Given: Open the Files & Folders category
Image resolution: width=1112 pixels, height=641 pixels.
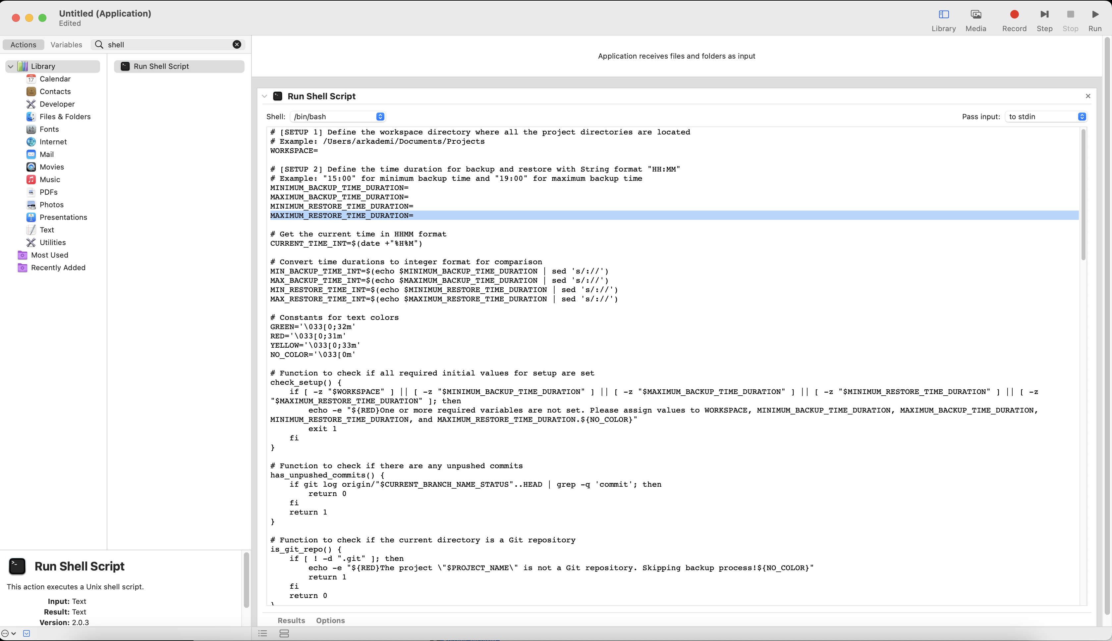Looking at the screenshot, I should click(65, 116).
